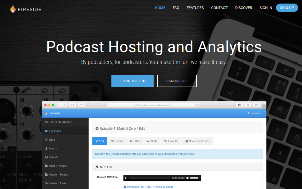Viewport: 302px width, 189px height.
Task: Click the audio player volume slider
Action: [195, 178]
